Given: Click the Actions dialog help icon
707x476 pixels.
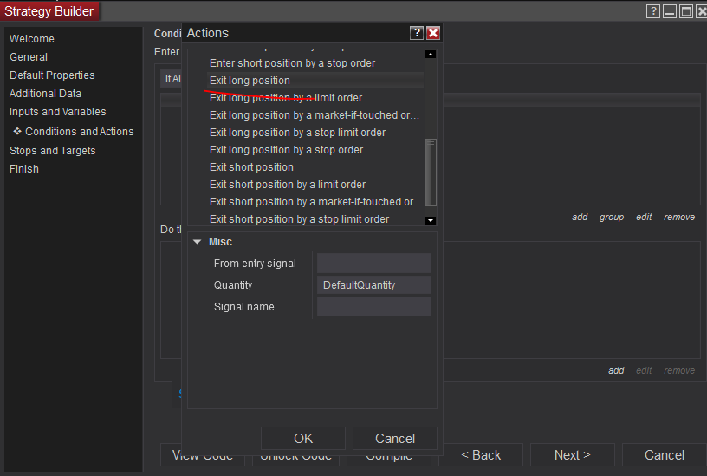Looking at the screenshot, I should 417,33.
